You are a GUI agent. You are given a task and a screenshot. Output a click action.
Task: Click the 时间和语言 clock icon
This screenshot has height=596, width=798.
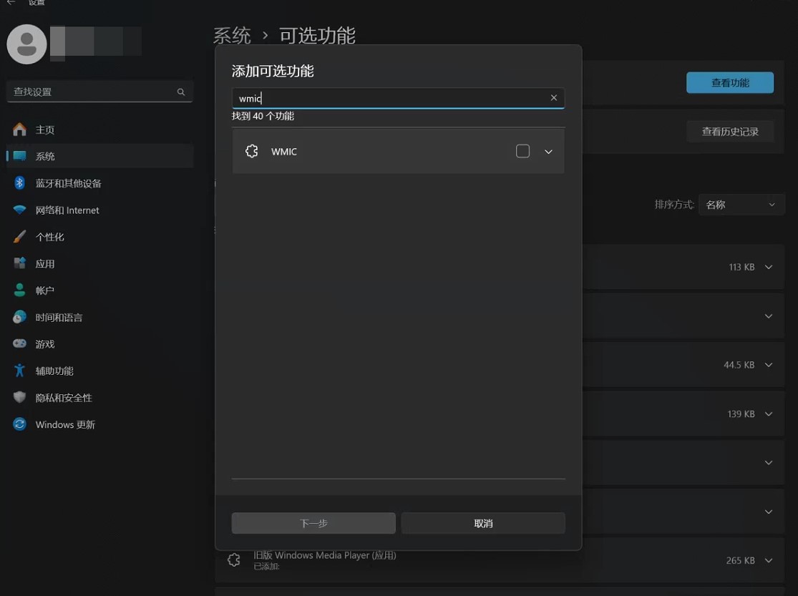point(19,317)
